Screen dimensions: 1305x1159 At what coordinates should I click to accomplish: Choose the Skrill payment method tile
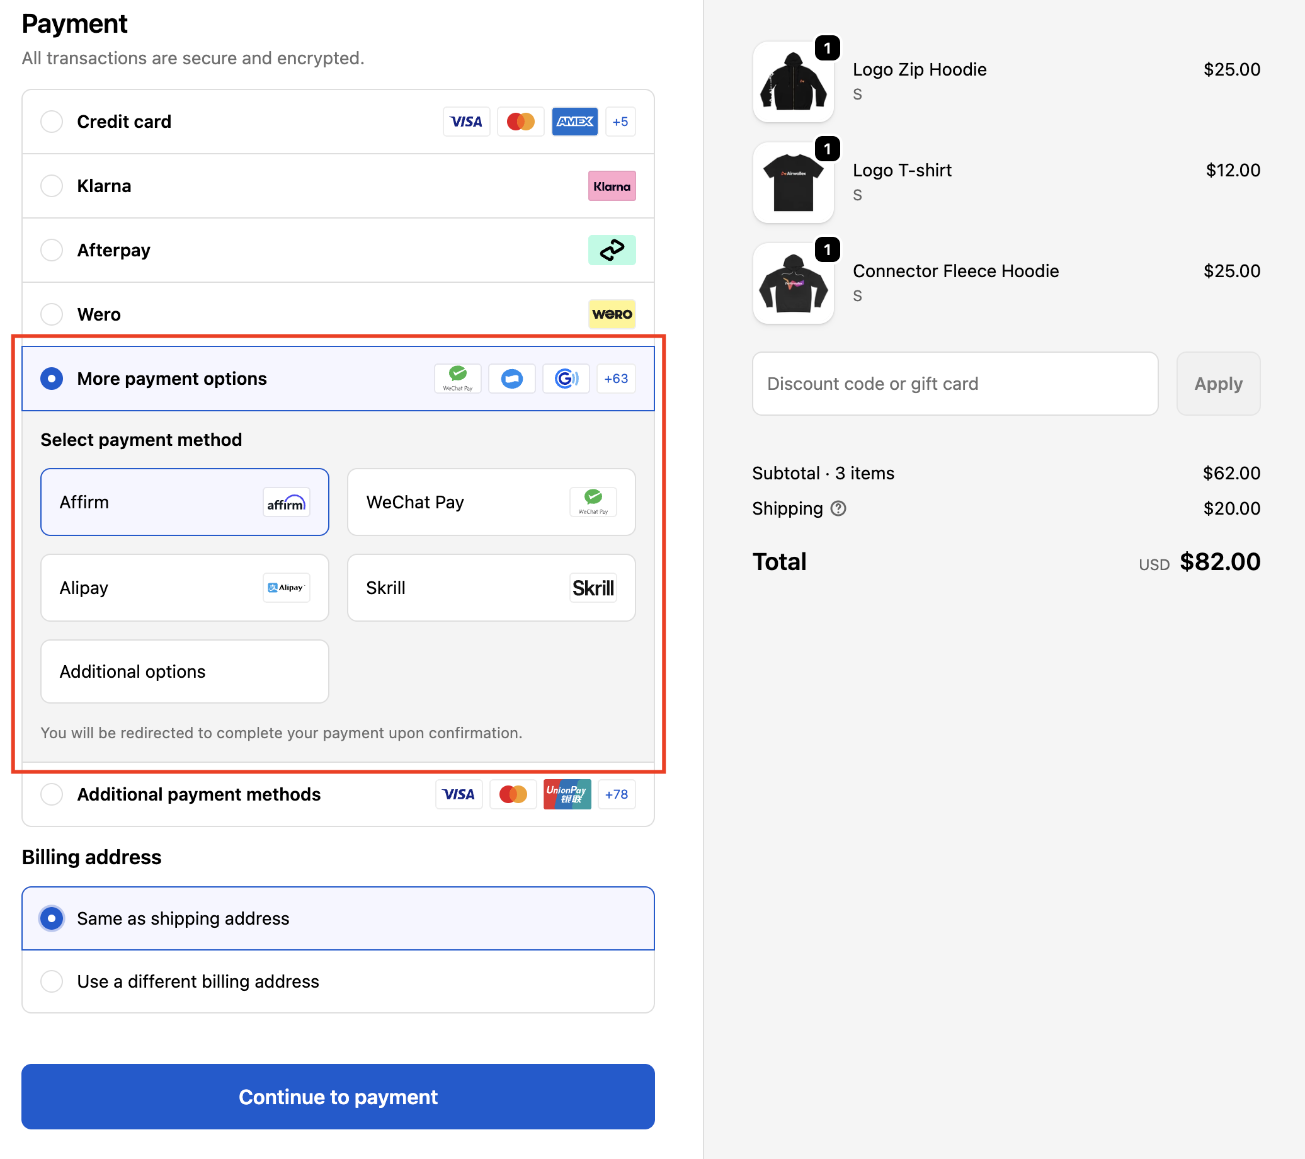(x=491, y=588)
